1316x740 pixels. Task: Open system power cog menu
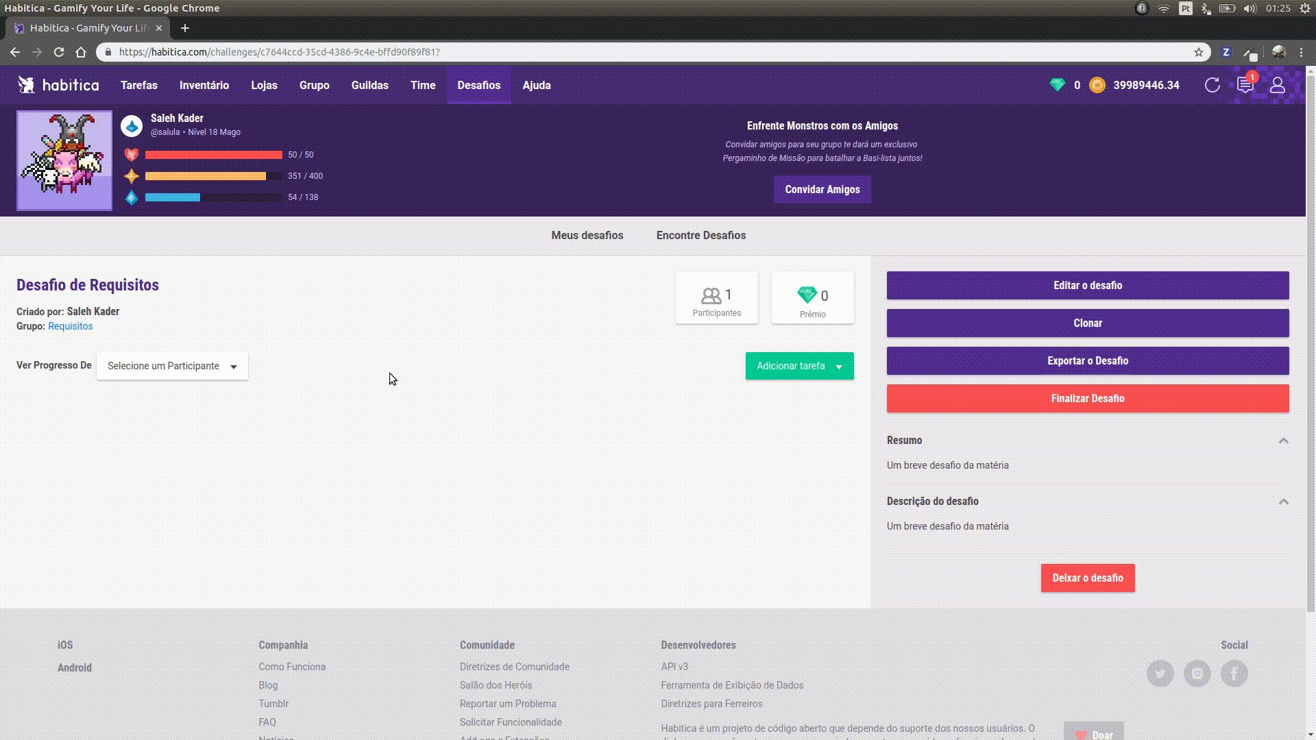(1305, 8)
